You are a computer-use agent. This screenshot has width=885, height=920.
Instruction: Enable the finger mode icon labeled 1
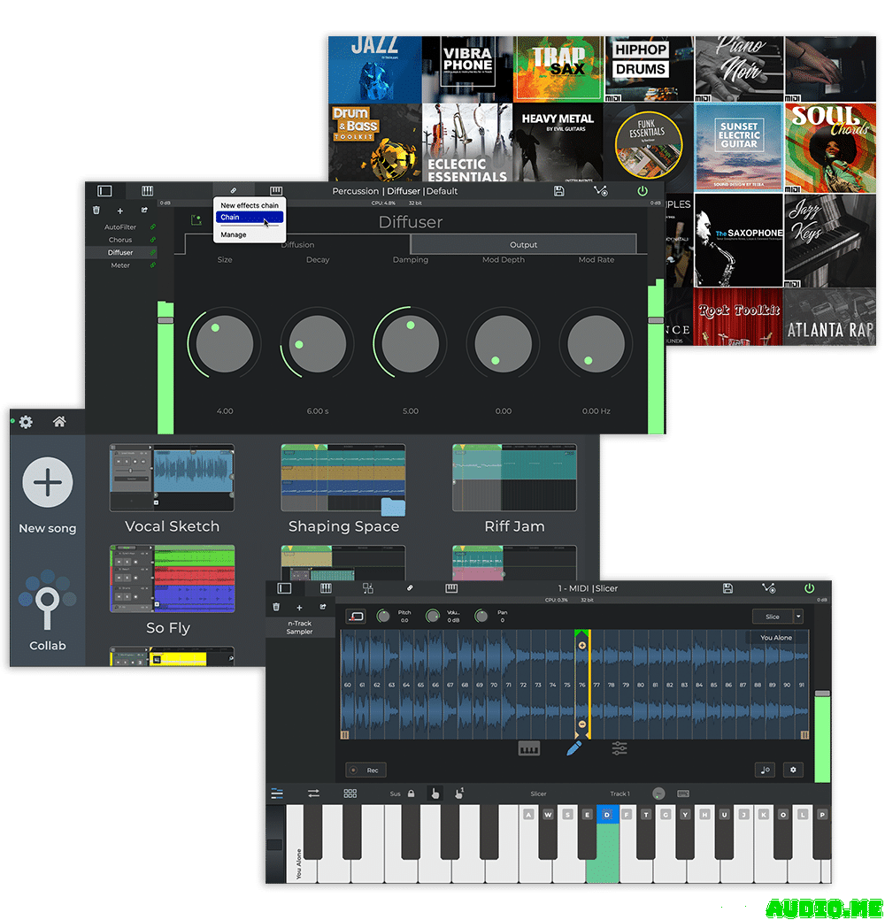click(459, 793)
